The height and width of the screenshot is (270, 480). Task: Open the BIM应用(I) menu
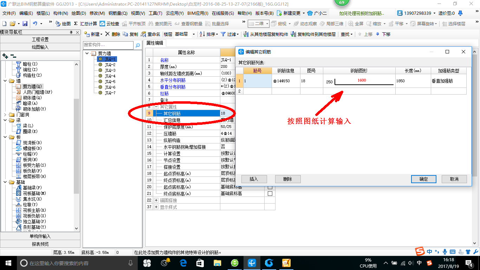[198, 13]
